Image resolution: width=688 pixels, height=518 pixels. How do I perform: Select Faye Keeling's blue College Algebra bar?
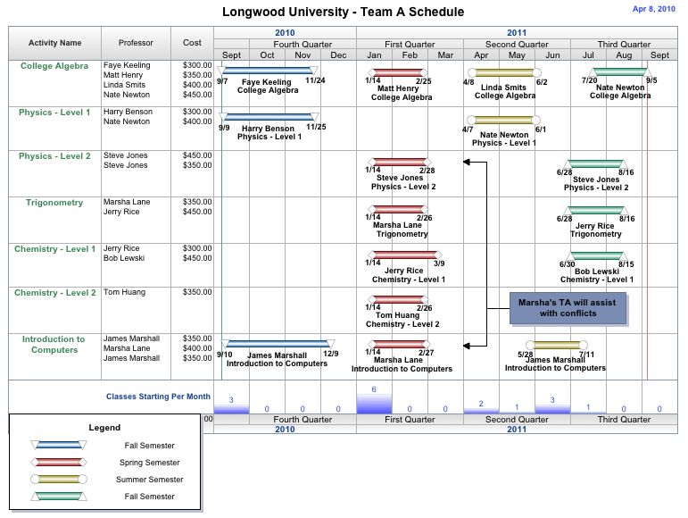(269, 71)
